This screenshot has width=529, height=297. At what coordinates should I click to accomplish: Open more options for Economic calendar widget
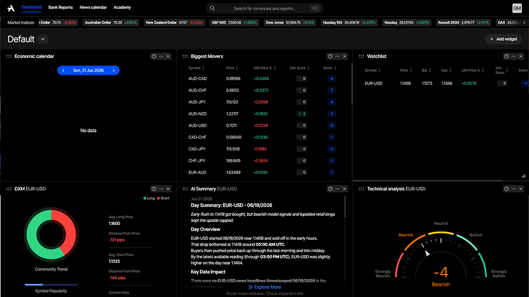161,56
